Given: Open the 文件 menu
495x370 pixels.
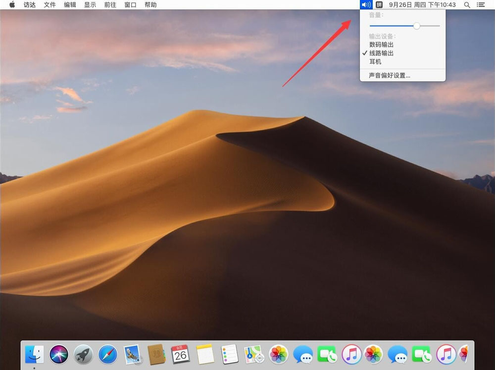Looking at the screenshot, I should tap(49, 5).
